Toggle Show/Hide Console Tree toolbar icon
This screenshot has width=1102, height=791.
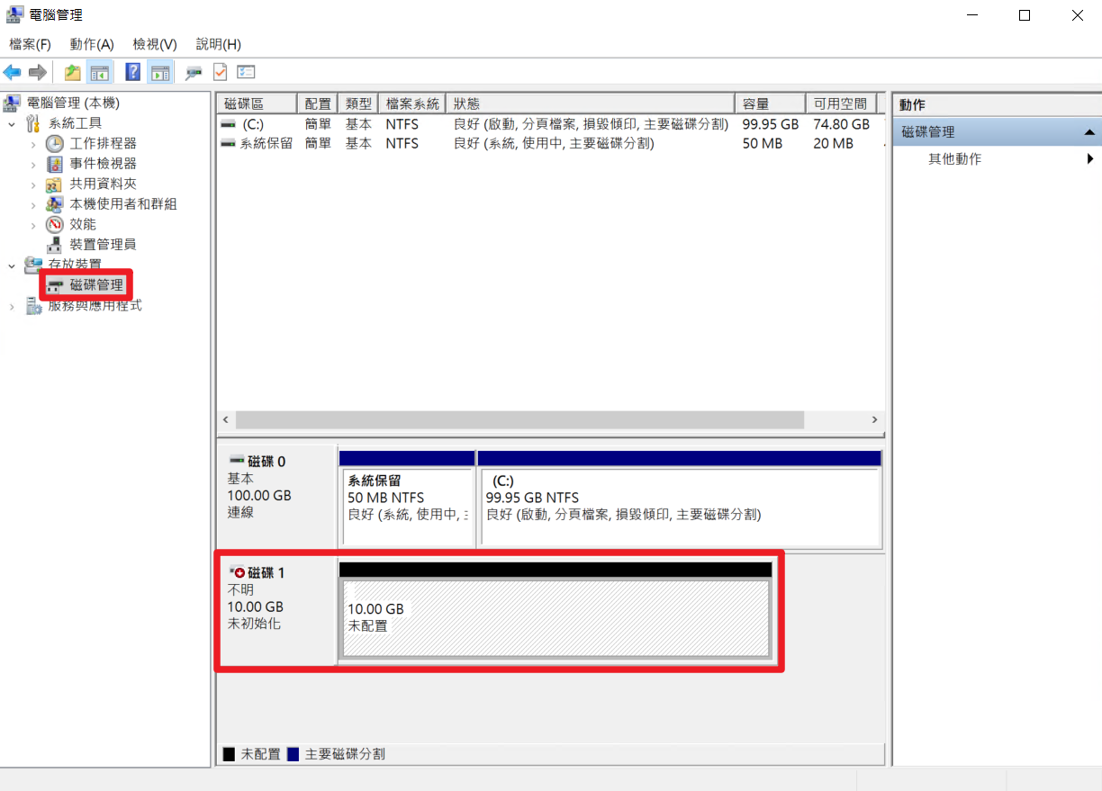pyautogui.click(x=99, y=72)
